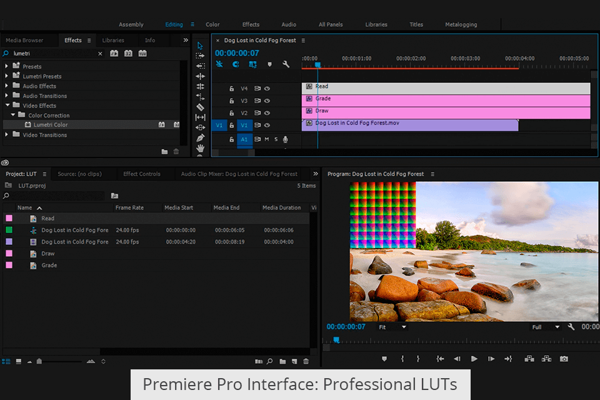
Task: Open program monitor settings wrench
Action: click(571, 327)
